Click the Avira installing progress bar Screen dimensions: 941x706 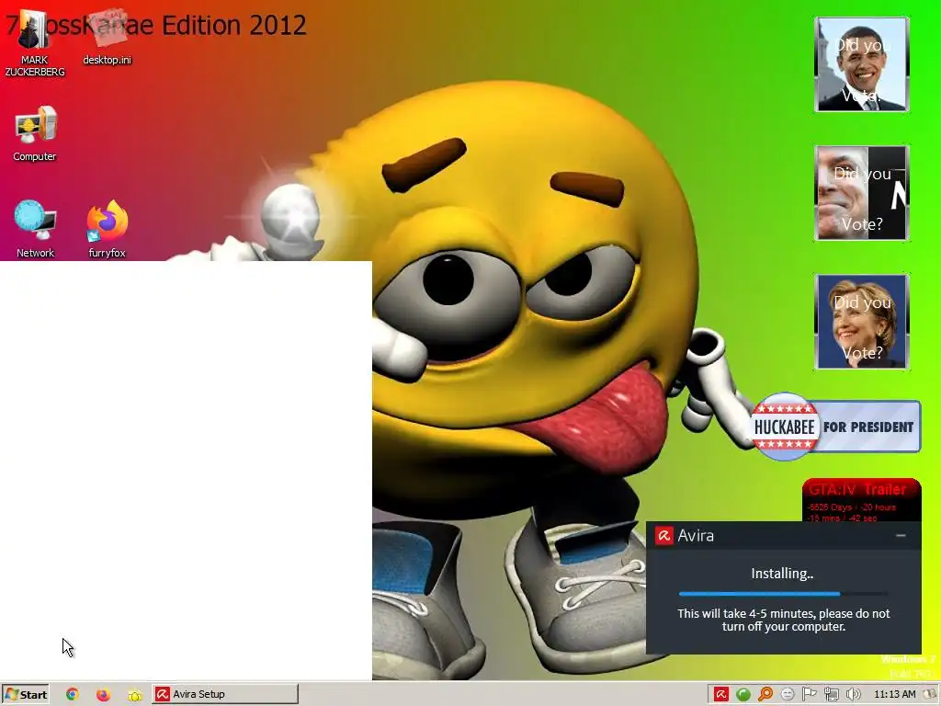point(783,594)
